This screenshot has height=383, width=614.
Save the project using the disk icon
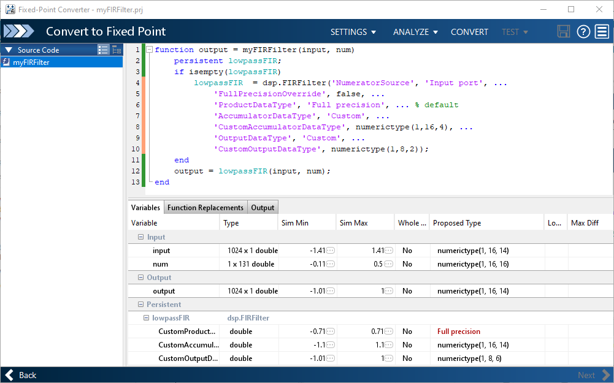[x=563, y=31]
